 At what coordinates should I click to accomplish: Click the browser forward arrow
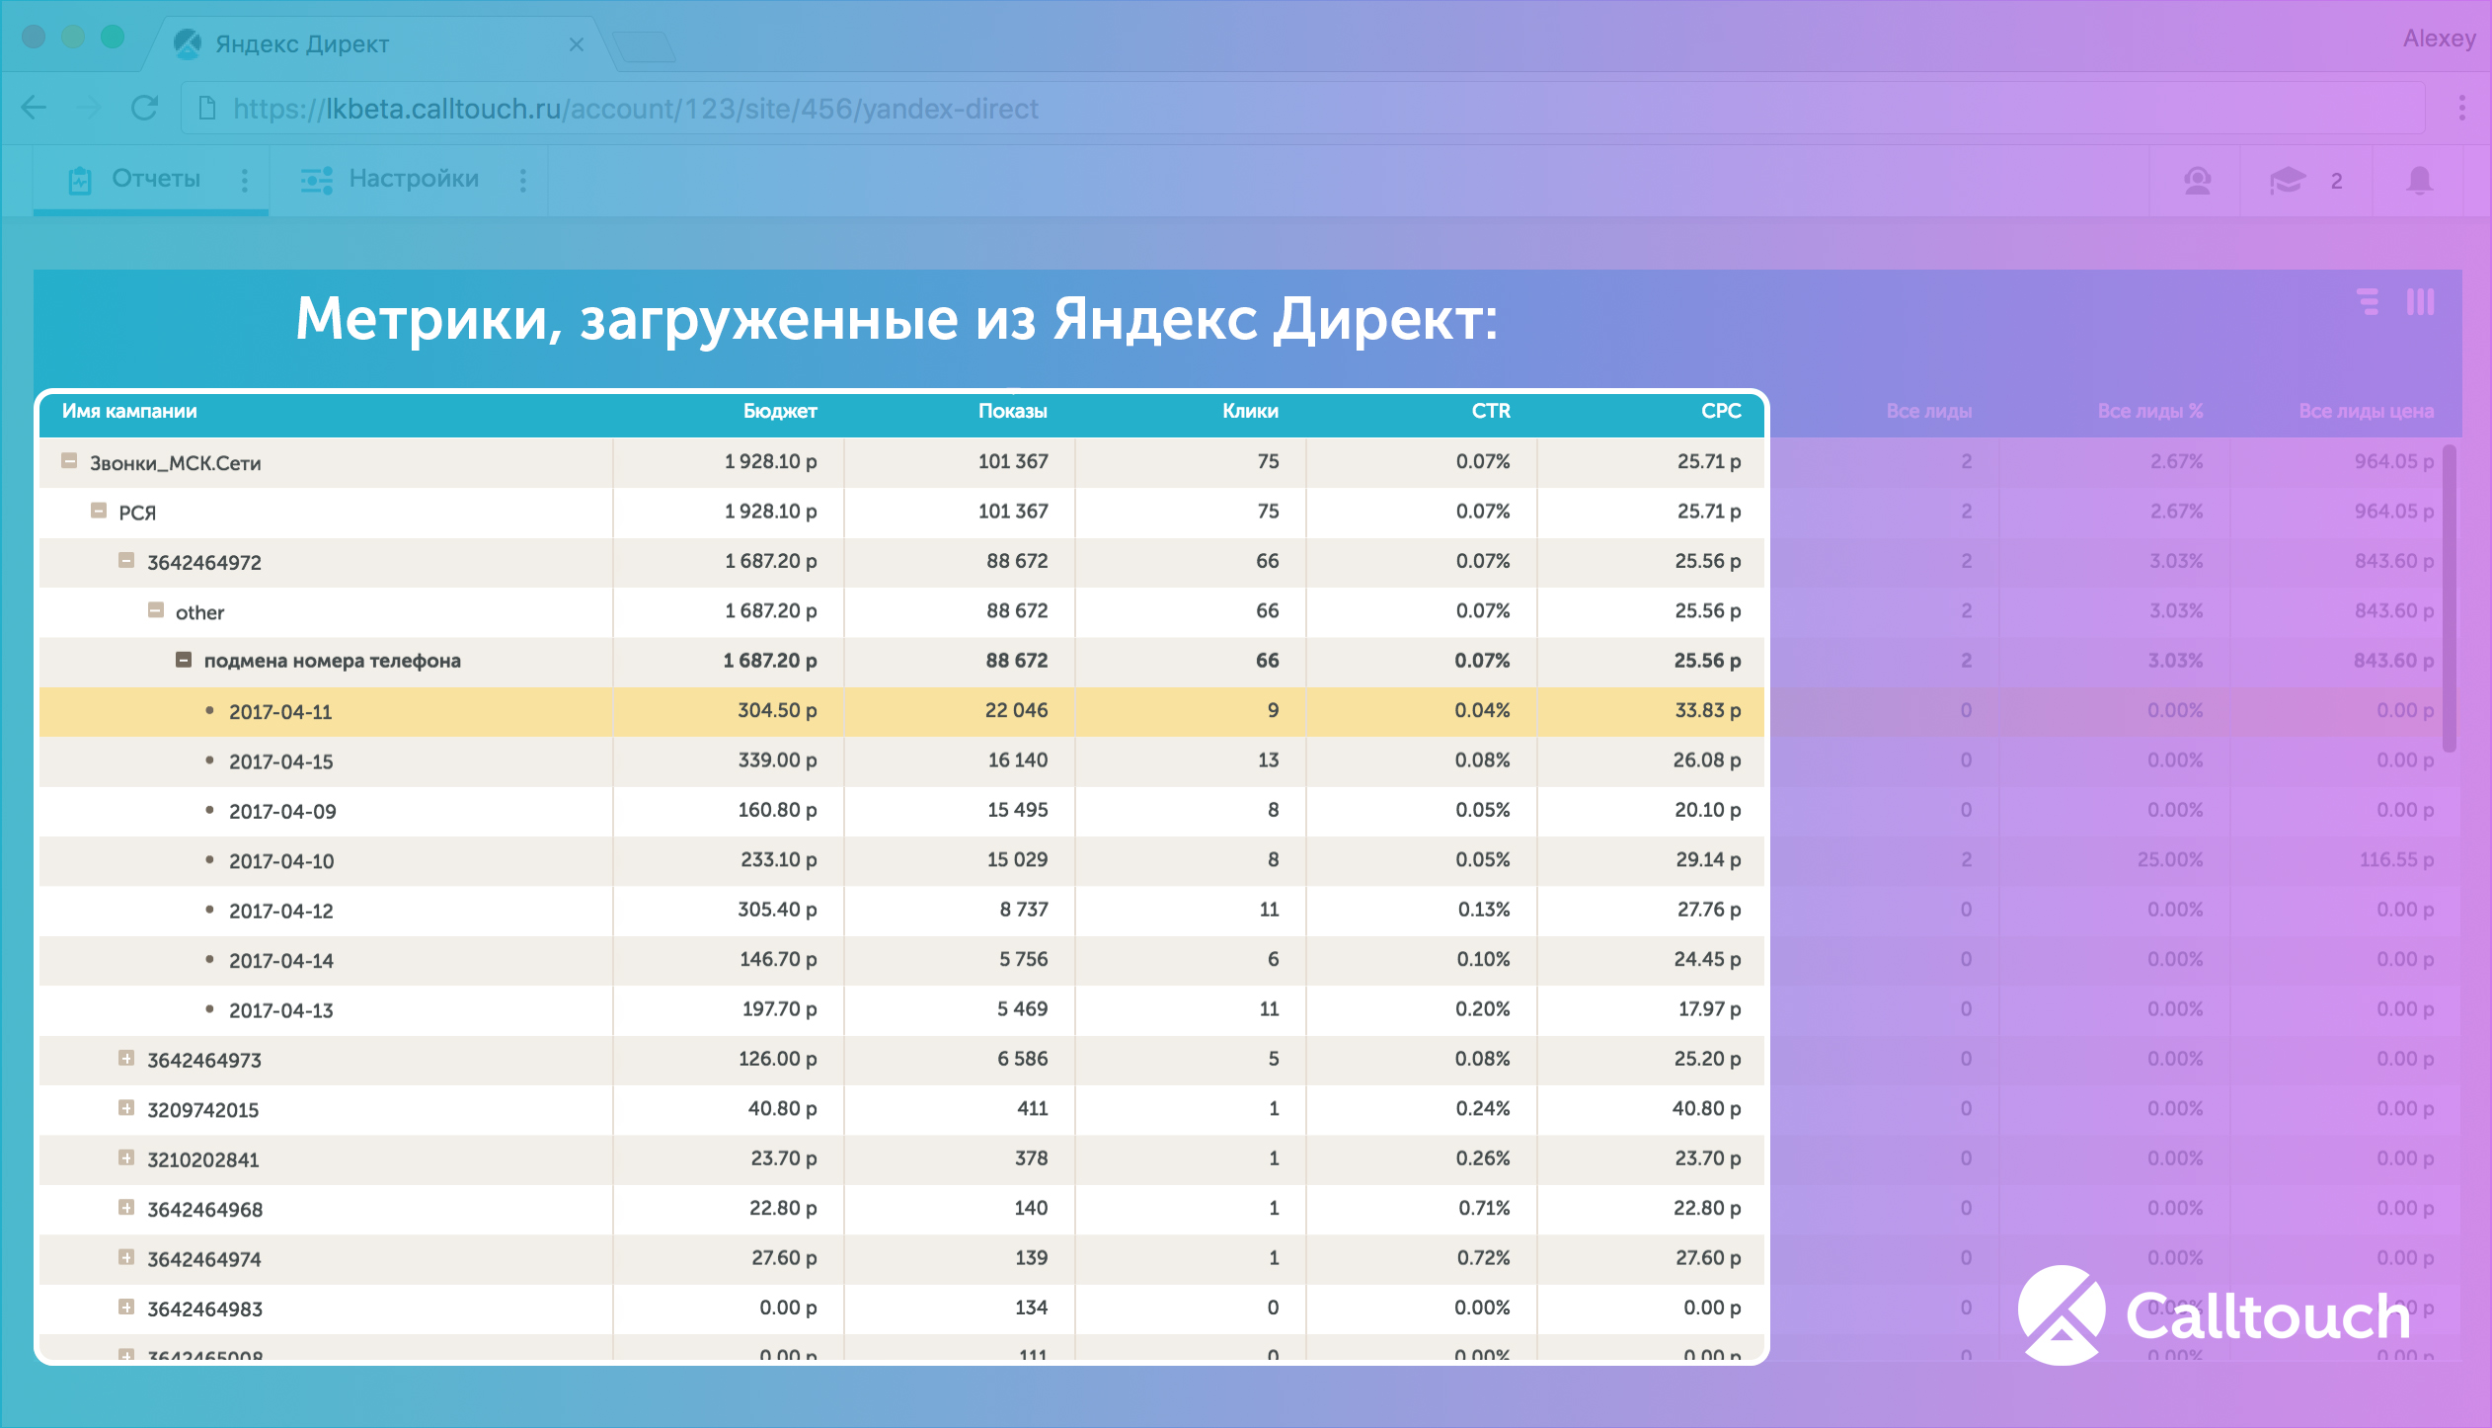tap(90, 108)
